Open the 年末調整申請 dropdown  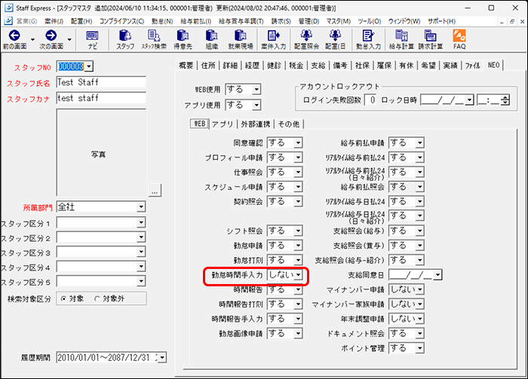point(419,319)
